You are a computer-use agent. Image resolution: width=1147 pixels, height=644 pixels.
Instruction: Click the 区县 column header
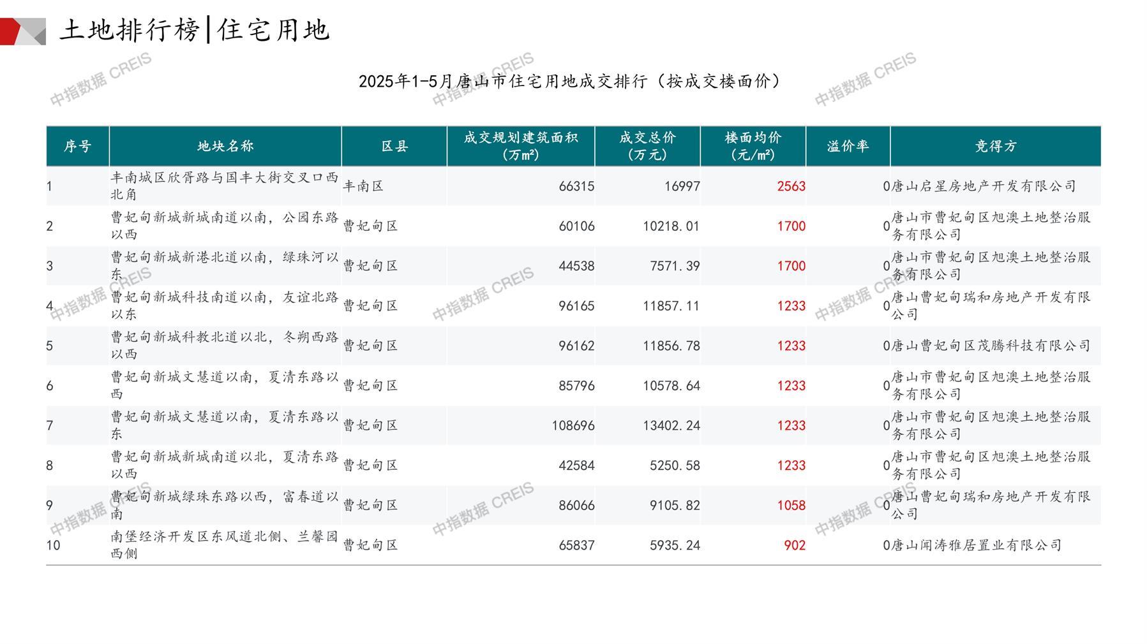pyautogui.click(x=394, y=146)
